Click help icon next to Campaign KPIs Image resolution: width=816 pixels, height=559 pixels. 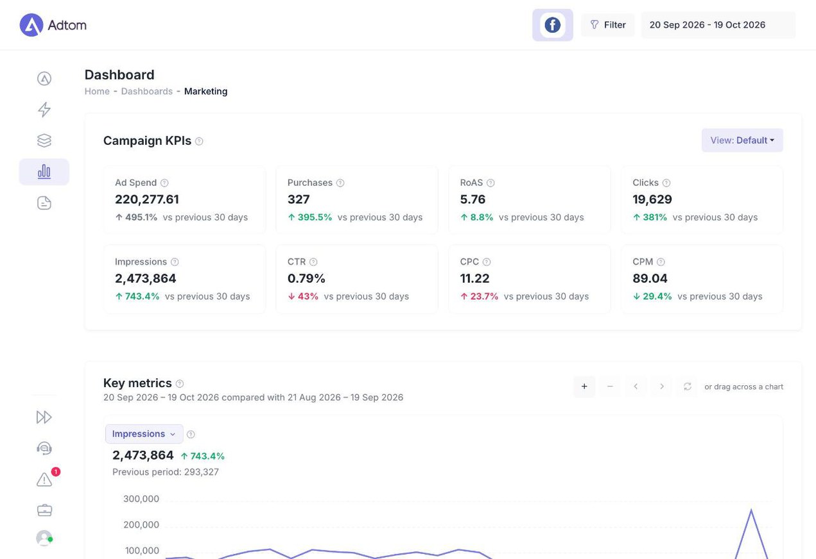[199, 141]
